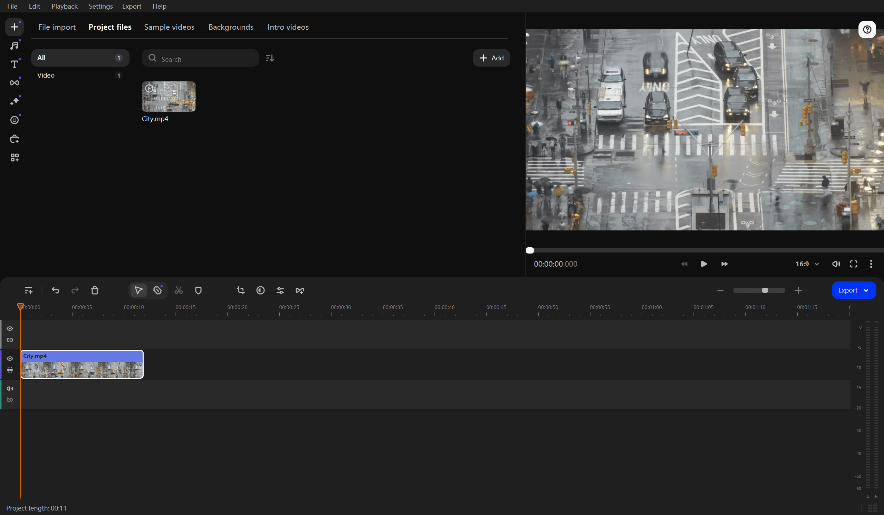The width and height of the screenshot is (884, 515).
Task: Mute the audio track speaker icon
Action: click(x=10, y=388)
